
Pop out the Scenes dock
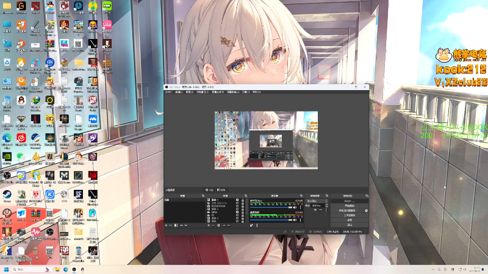point(203,195)
